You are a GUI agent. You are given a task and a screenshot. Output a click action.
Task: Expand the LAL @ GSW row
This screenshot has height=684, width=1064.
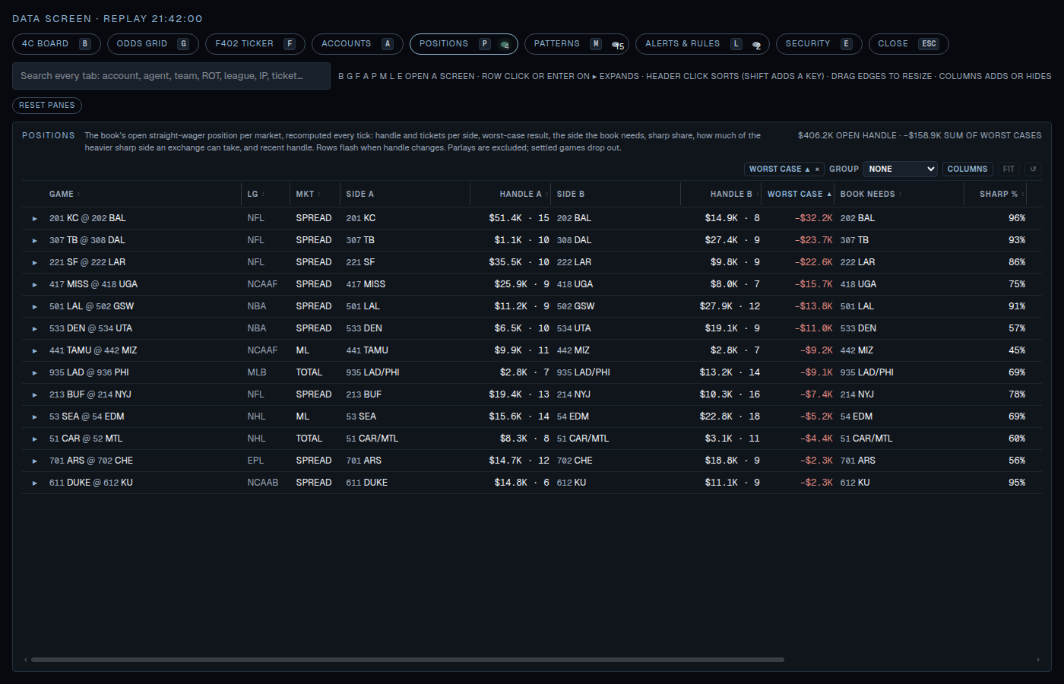[35, 307]
